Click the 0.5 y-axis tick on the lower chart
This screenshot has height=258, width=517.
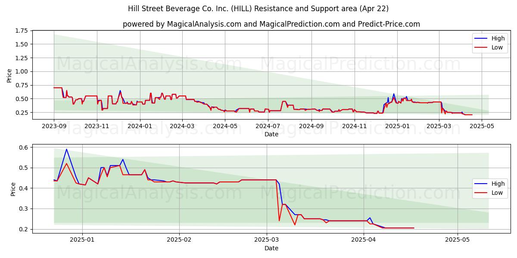pyautogui.click(x=25, y=168)
